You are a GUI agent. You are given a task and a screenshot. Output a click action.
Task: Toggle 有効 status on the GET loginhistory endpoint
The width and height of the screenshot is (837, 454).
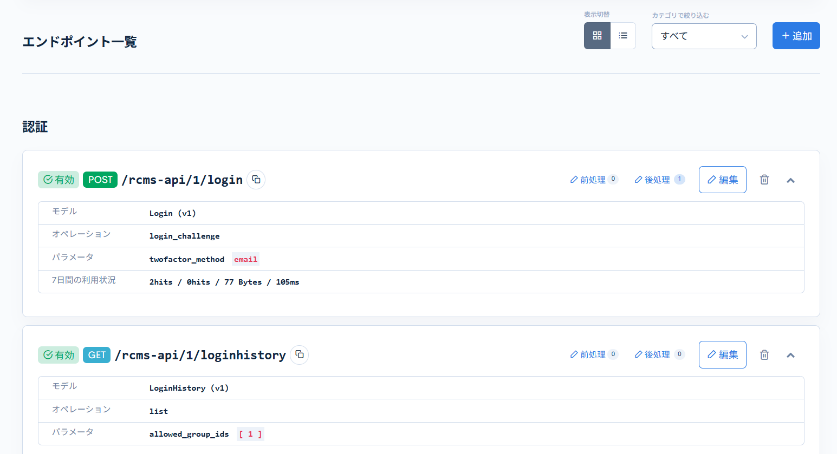pos(58,354)
